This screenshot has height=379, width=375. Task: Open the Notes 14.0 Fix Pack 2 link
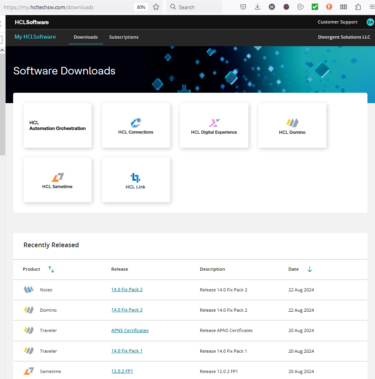(127, 289)
